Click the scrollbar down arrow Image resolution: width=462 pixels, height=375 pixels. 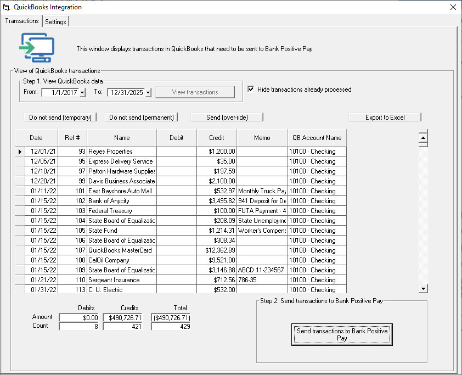[x=423, y=289]
